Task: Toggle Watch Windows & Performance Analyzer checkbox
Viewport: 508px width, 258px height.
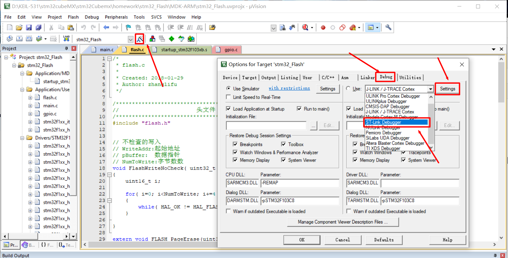Action: pyautogui.click(x=235, y=152)
